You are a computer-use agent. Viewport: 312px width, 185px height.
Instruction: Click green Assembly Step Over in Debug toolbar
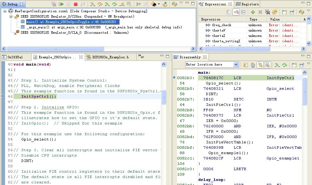(x=114, y=4)
